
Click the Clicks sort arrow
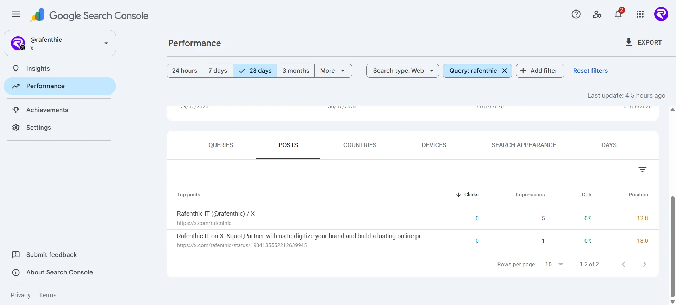(x=458, y=195)
